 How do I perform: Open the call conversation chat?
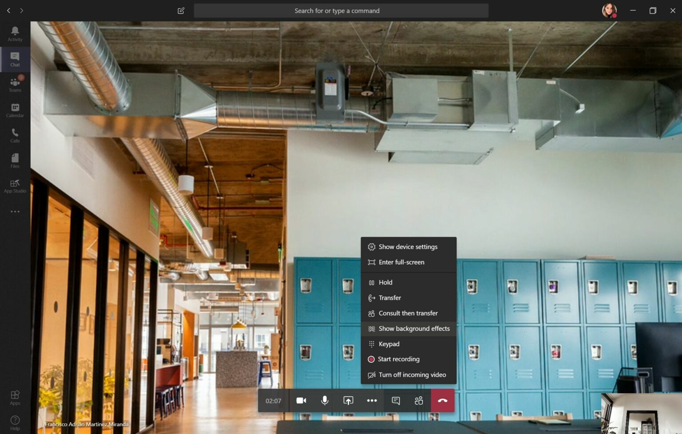(395, 400)
